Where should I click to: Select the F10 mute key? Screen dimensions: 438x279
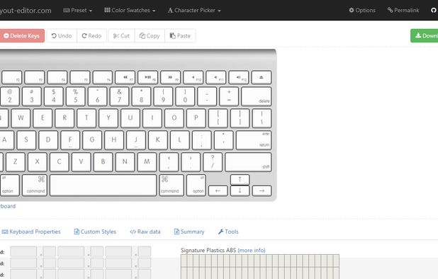point(193,77)
